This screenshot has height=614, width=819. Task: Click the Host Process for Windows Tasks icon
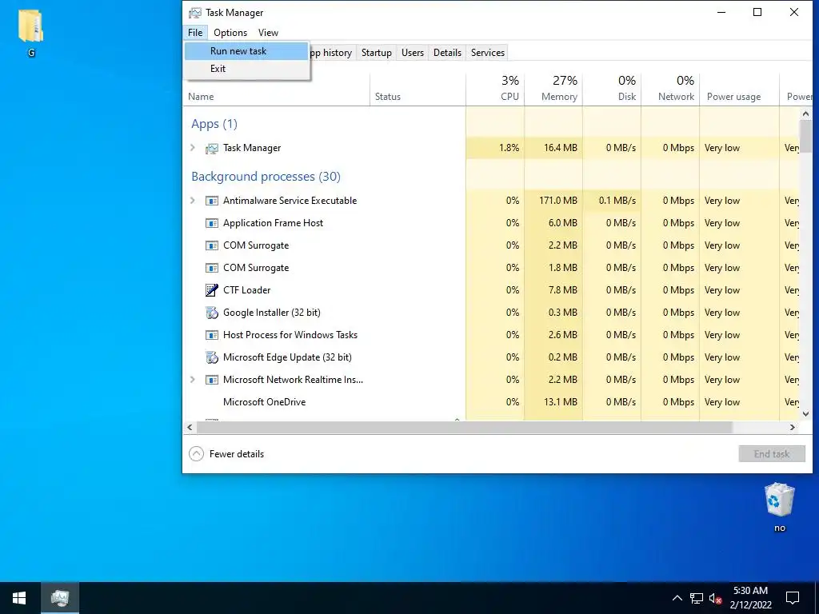pos(211,335)
